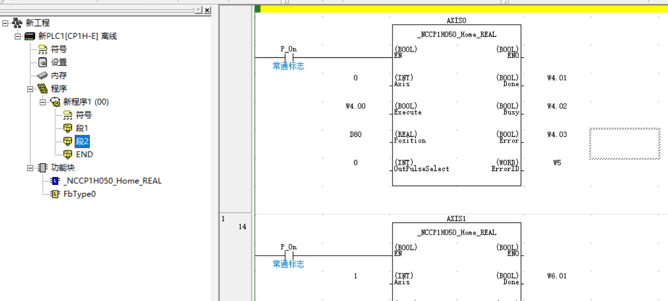Select the W4.00 Execute input operand
Screen dimensions: 668x301
356,106
